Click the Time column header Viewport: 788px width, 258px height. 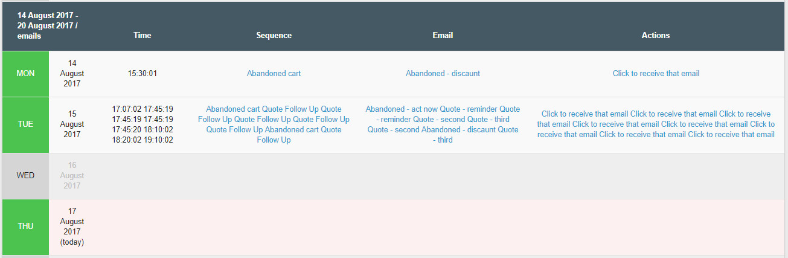[x=143, y=36]
